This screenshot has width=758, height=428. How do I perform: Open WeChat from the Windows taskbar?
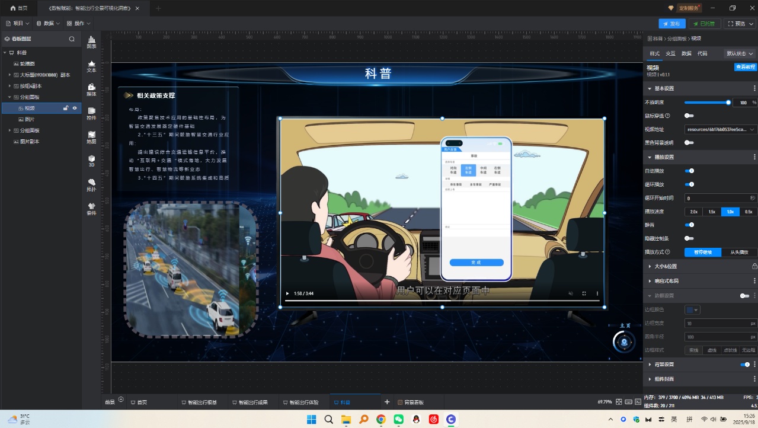tap(399, 419)
